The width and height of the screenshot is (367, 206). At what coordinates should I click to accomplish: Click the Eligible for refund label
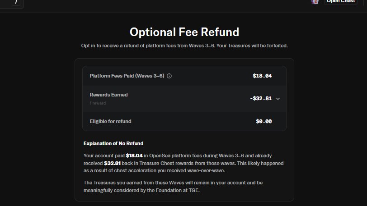pos(110,121)
